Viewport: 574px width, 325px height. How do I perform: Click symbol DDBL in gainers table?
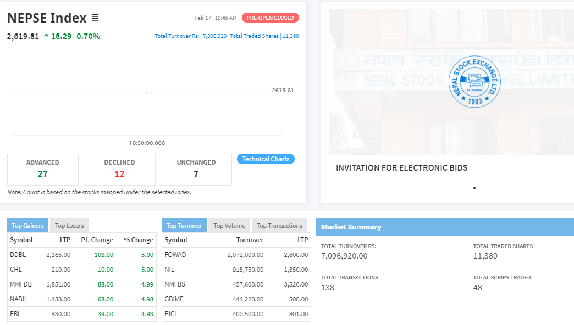(18, 254)
